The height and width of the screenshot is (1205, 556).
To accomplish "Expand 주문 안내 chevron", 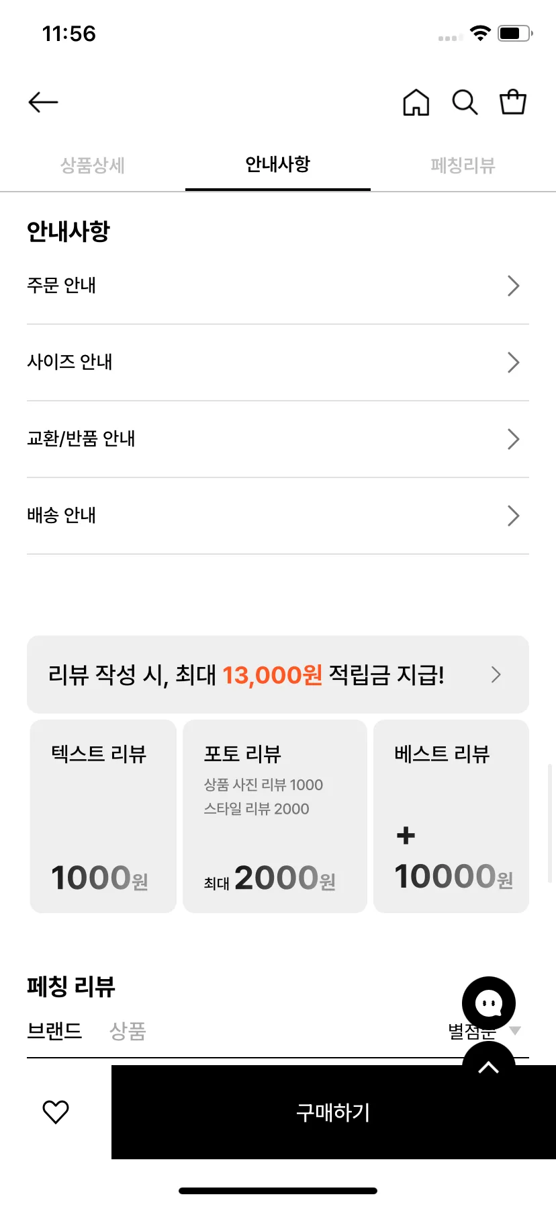I will pos(514,286).
